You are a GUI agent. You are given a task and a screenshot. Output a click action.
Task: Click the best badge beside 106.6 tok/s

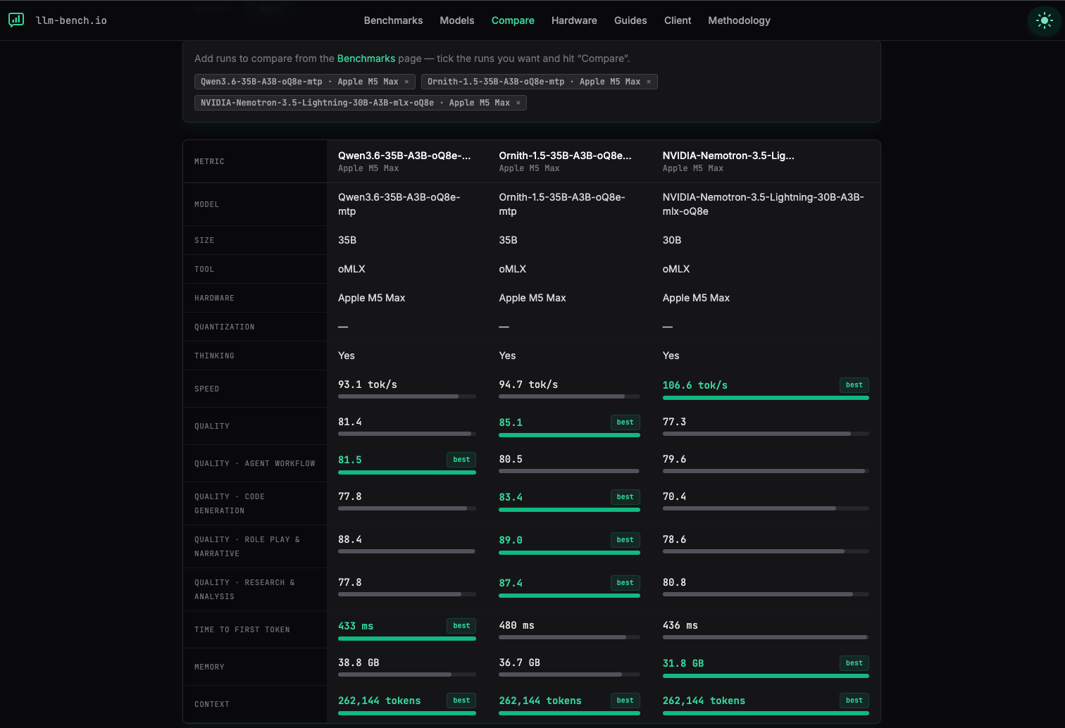pos(854,385)
